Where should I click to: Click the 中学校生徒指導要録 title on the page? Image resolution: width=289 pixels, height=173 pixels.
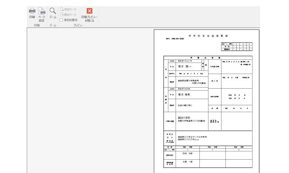coord(208,36)
